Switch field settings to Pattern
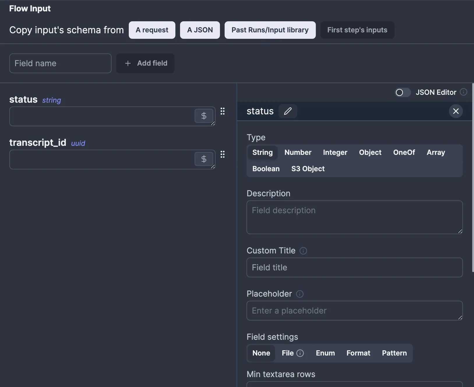 point(394,353)
